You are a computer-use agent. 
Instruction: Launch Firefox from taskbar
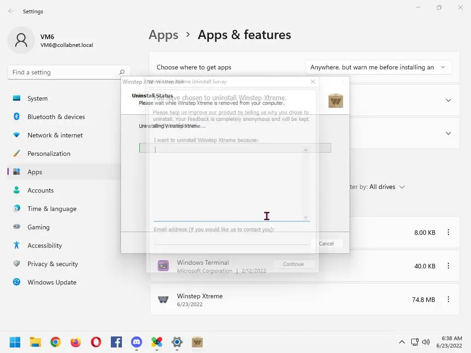[x=76, y=342]
